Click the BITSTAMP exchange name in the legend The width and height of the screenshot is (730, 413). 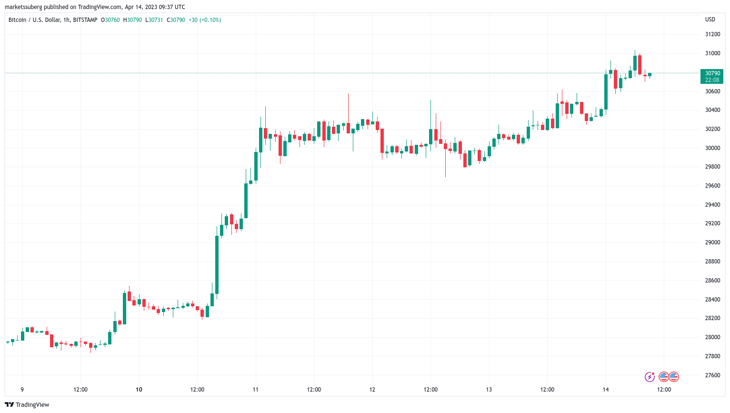click(x=85, y=20)
